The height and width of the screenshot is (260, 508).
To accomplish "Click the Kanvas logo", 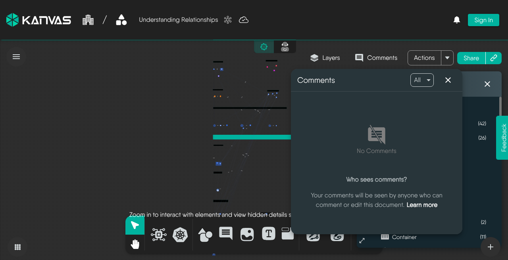I will [38, 20].
